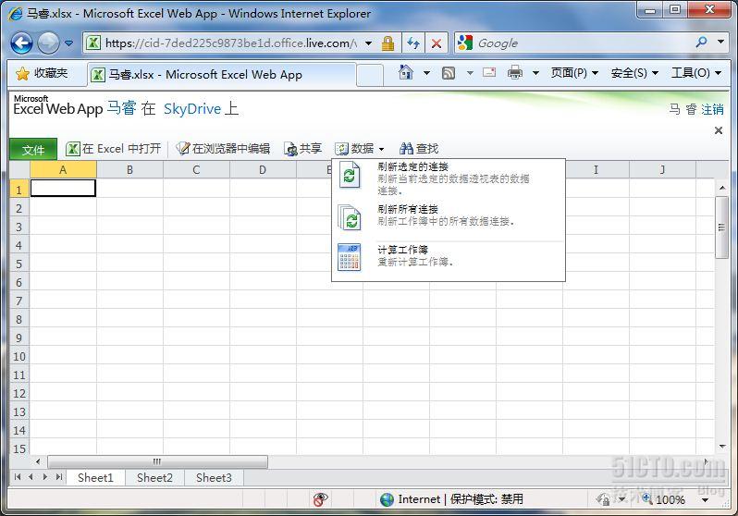
Task: Switch to Sheet2 tab
Action: pos(154,478)
